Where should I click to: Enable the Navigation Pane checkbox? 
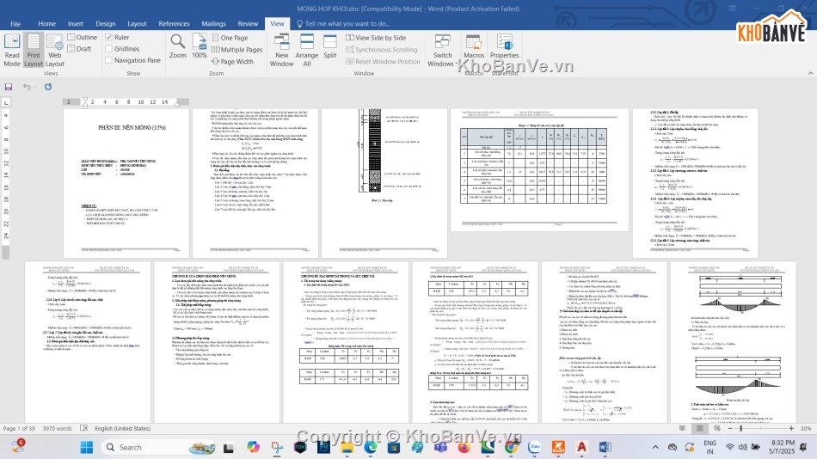[x=109, y=60]
